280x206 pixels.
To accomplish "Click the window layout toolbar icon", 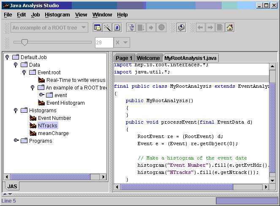I will click(x=98, y=28).
